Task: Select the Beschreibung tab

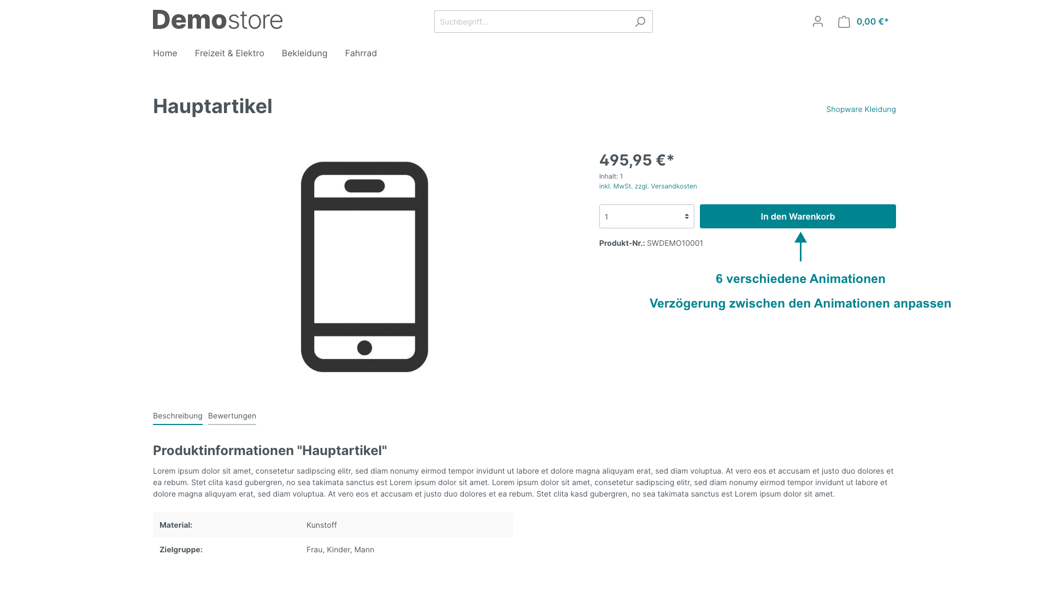Action: (178, 416)
